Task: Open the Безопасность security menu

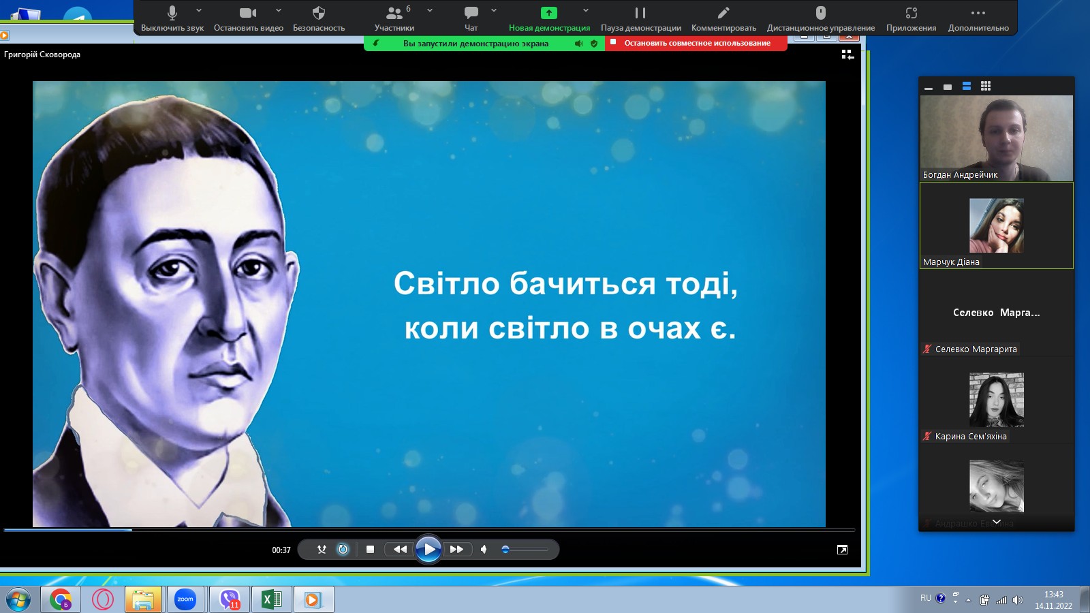Action: (x=319, y=18)
